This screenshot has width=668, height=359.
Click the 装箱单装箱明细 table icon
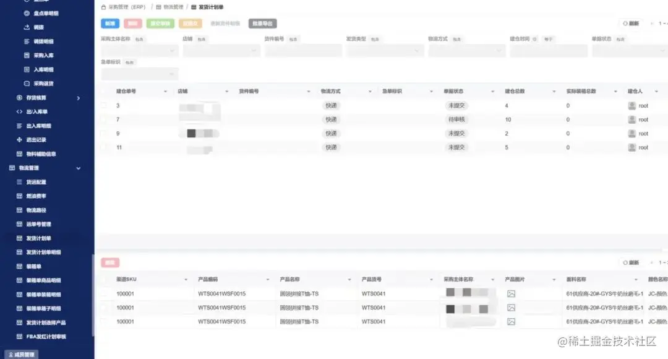(19, 295)
